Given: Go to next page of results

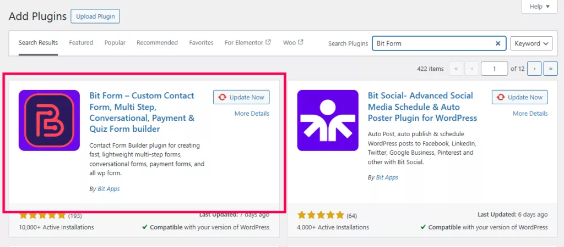Looking at the screenshot, I should point(534,69).
